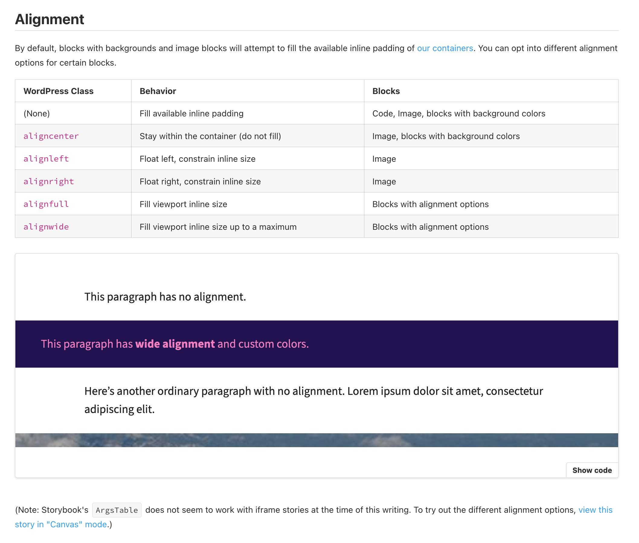Click the aligncenter class code
Image resolution: width=639 pixels, height=543 pixels.
point(51,136)
